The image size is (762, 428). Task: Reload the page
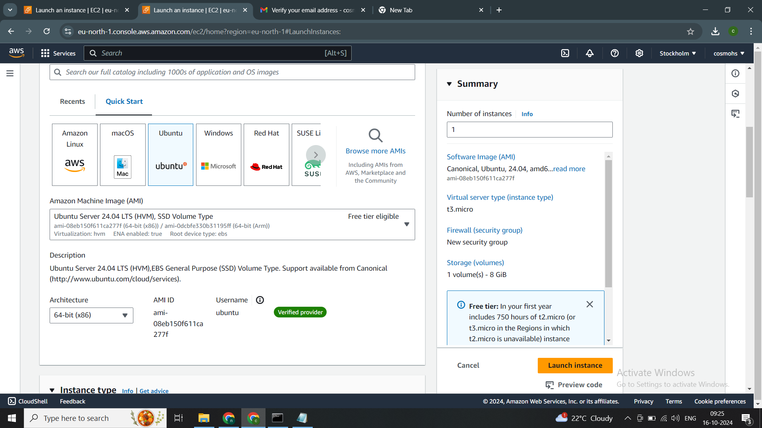46,31
